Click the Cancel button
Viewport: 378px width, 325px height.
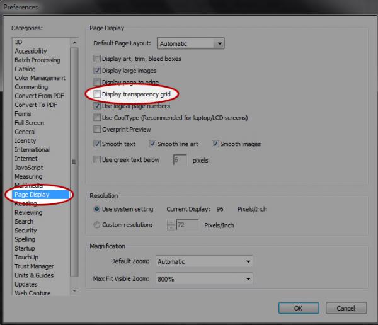point(346,308)
